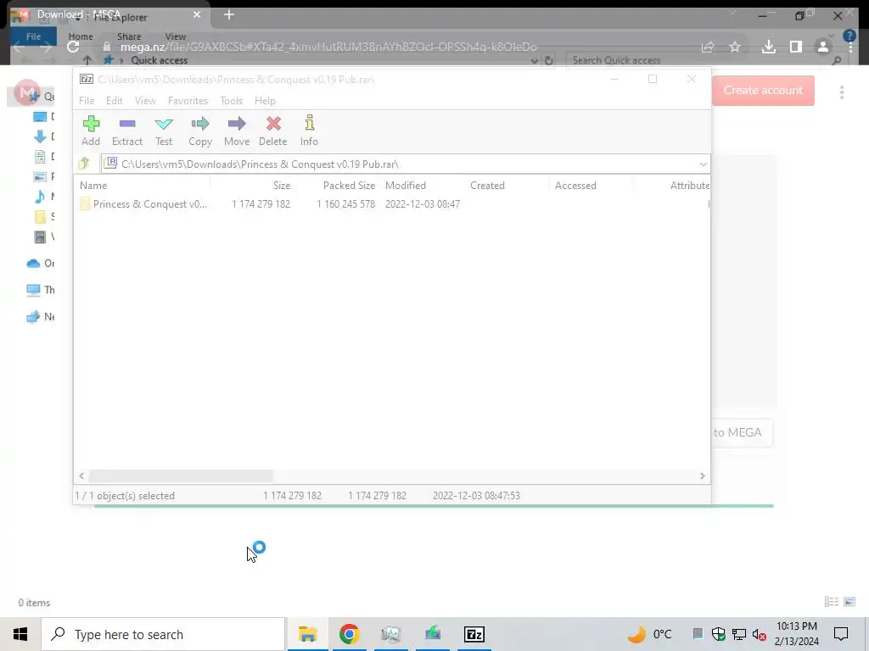Switch File Explorer to details view icon
869x651 pixels.
pyautogui.click(x=832, y=602)
